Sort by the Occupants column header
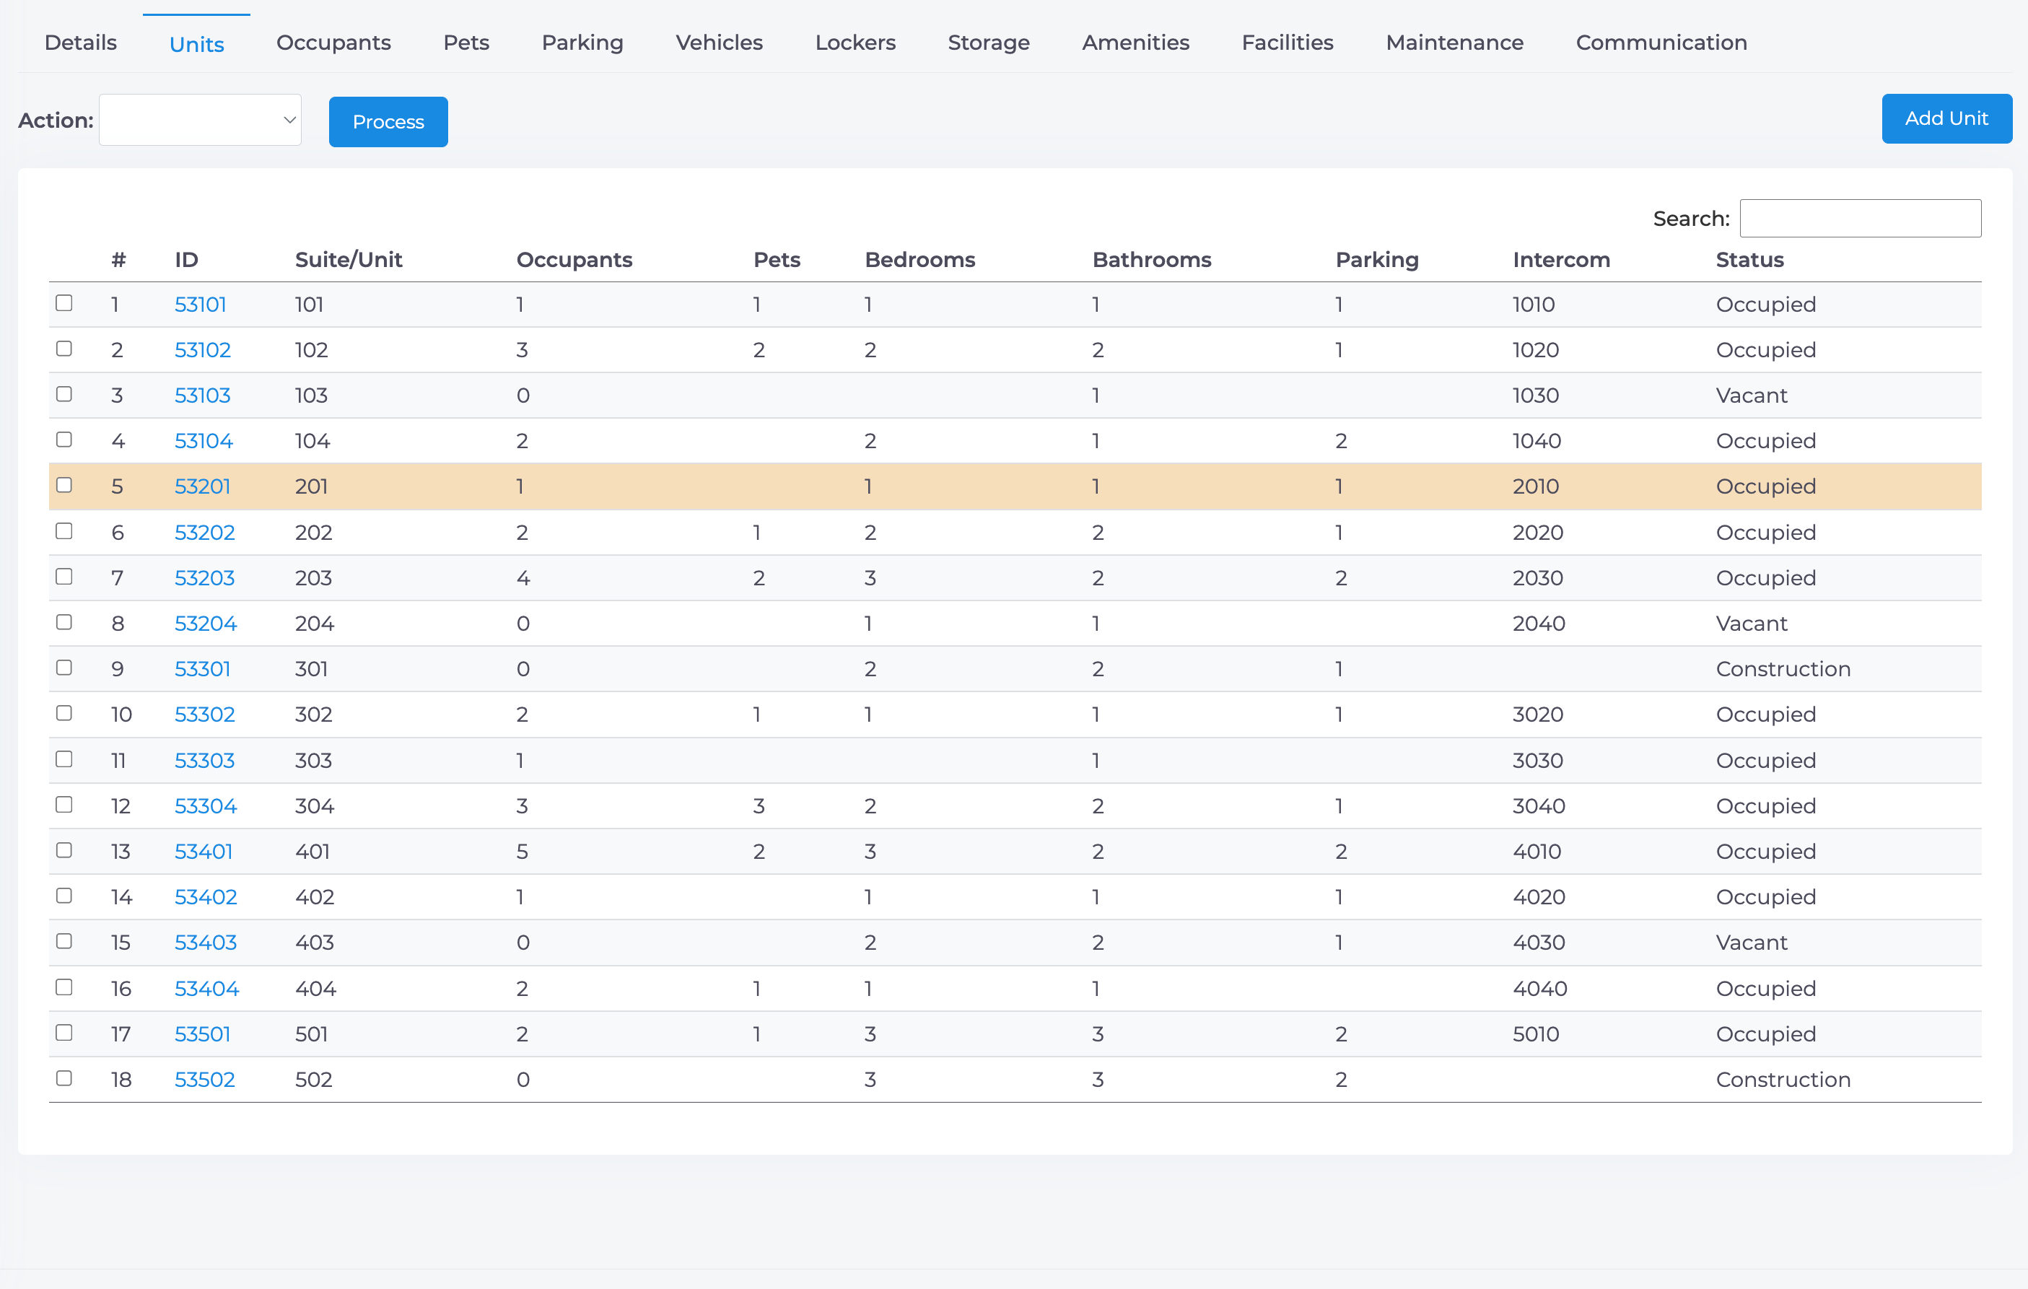The image size is (2028, 1289). coord(574,260)
